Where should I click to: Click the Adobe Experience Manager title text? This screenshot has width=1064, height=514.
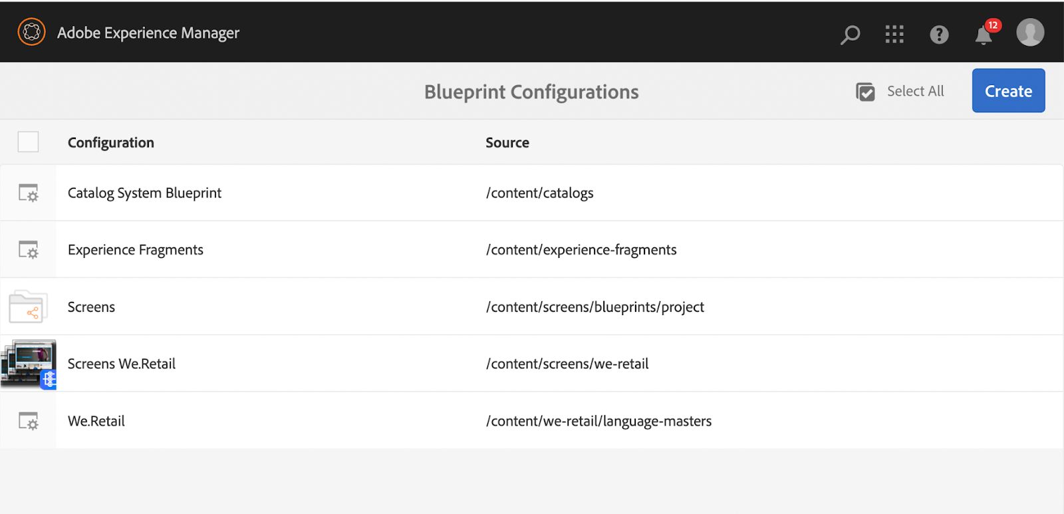[148, 33]
